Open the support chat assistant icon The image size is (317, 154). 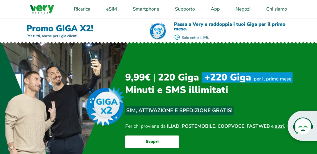(303, 126)
